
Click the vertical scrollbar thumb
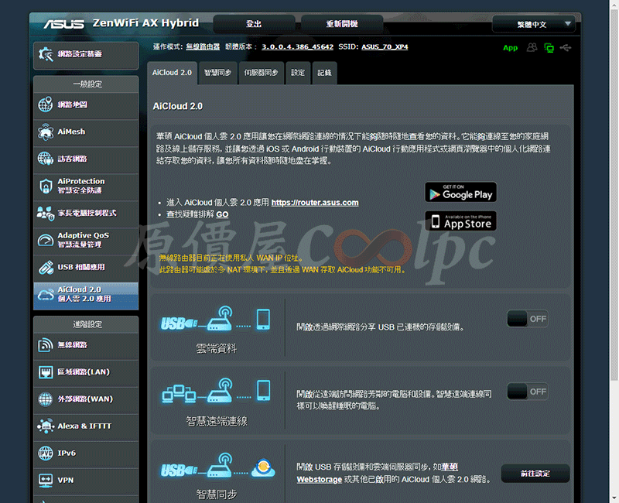coord(614,195)
